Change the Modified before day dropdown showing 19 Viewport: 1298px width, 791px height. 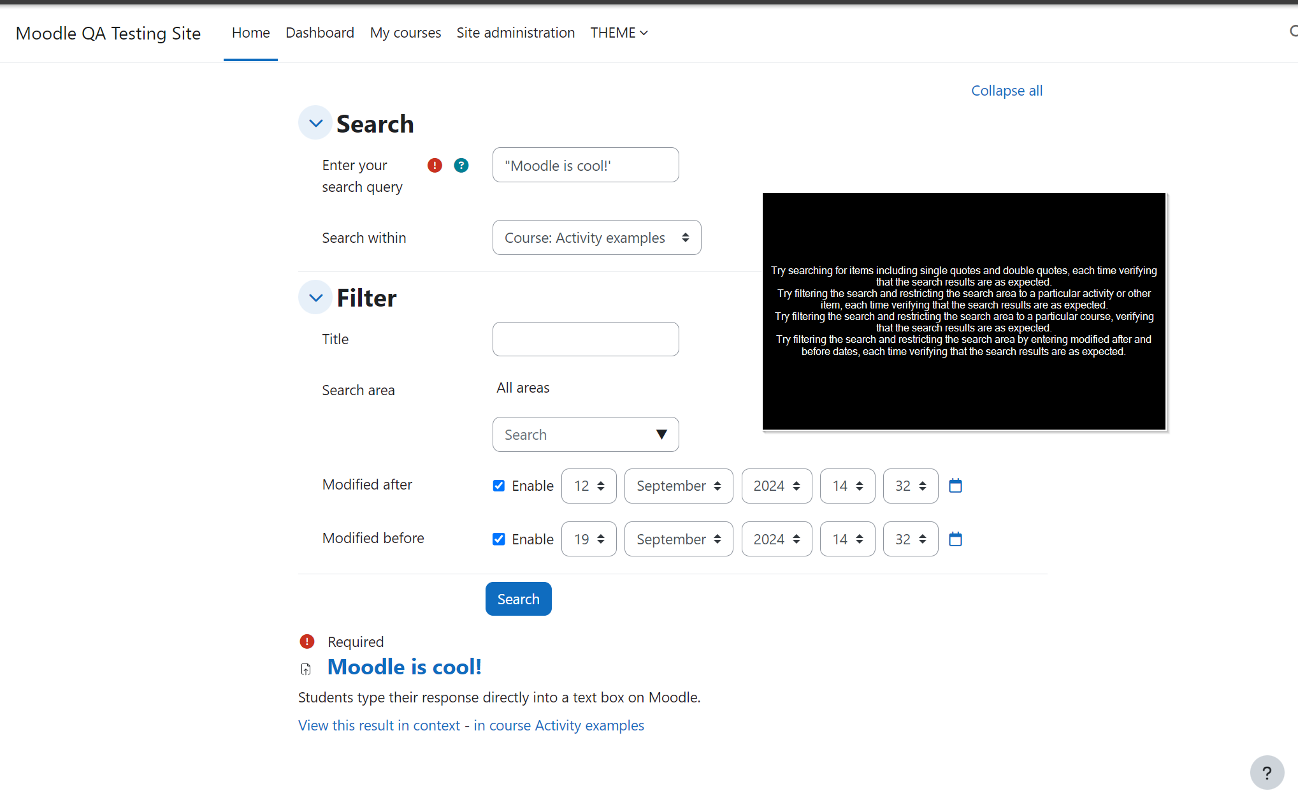589,539
